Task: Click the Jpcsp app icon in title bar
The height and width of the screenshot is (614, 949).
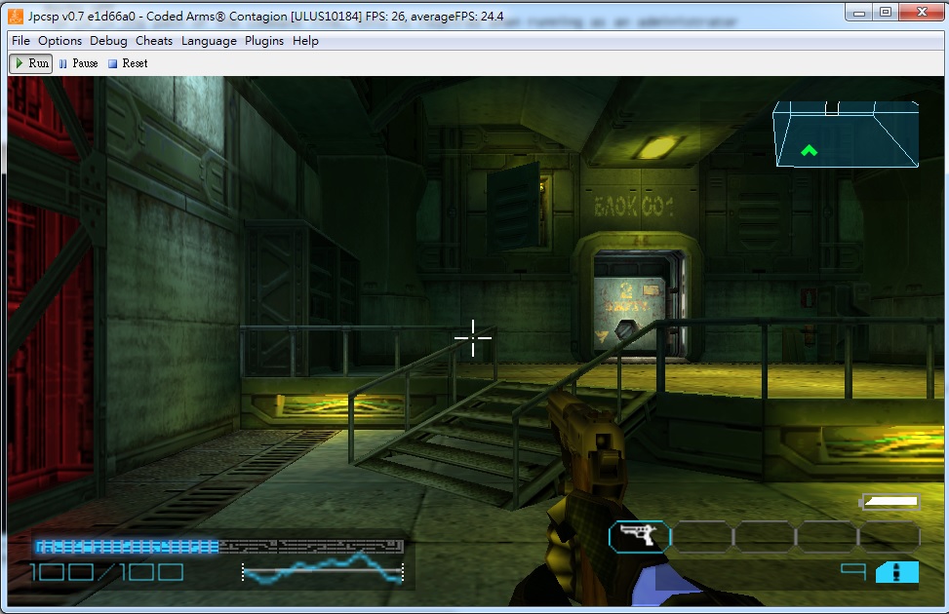Action: pyautogui.click(x=16, y=16)
